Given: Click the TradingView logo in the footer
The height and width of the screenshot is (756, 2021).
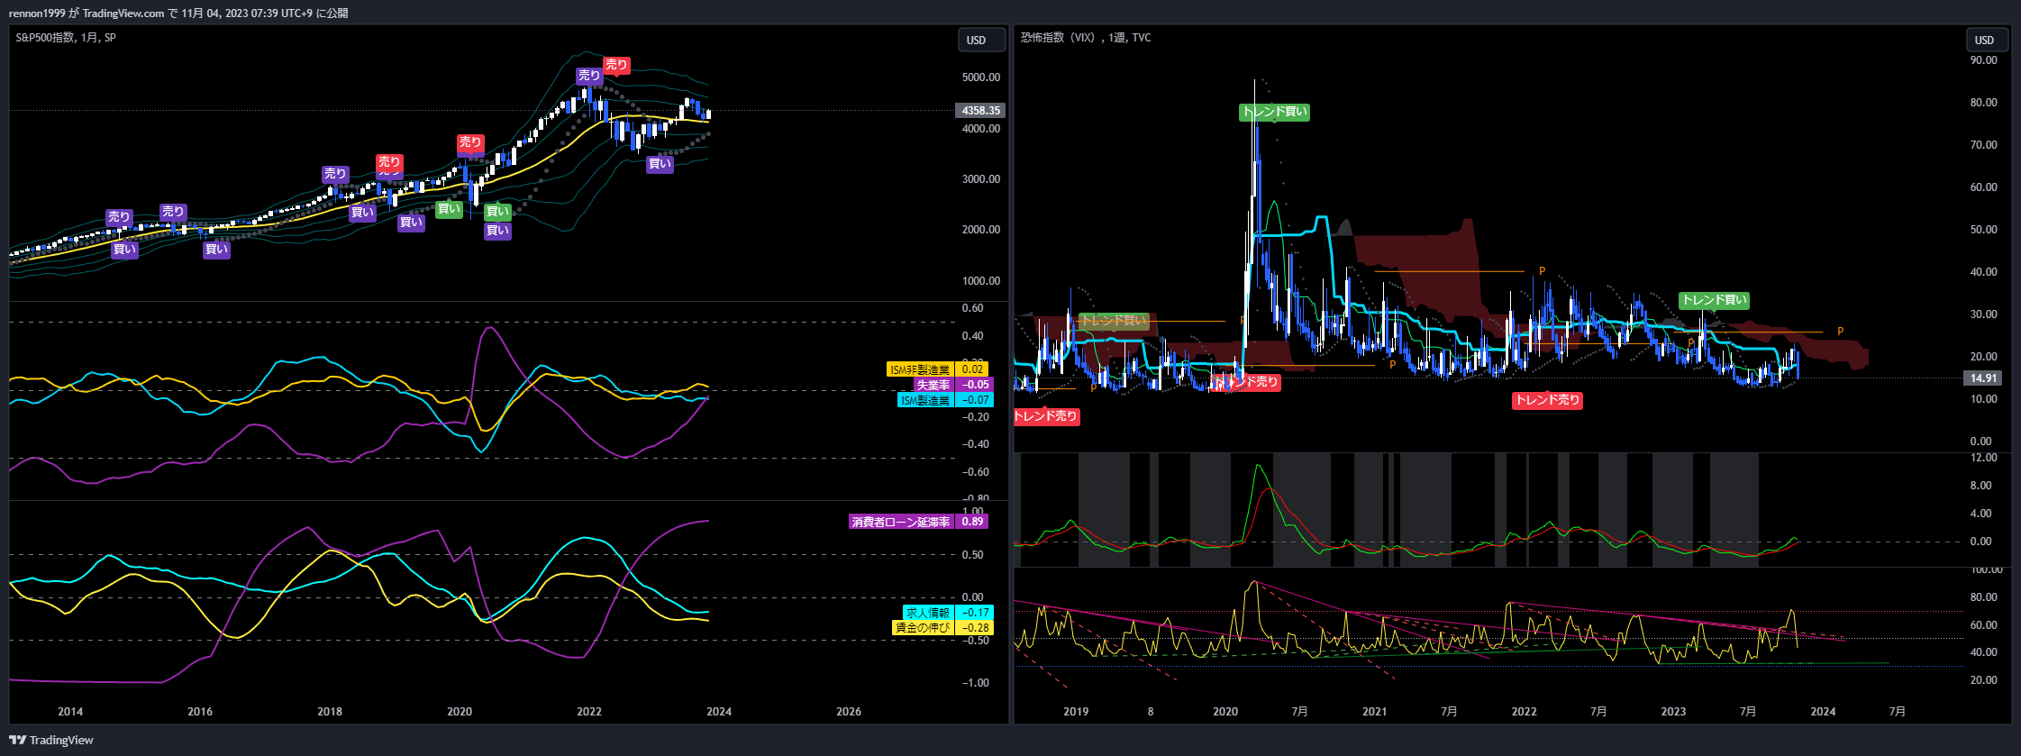Looking at the screenshot, I should 51,740.
